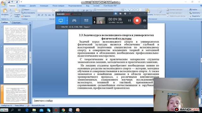This screenshot has height=113, width=202.
Task: Close the slides thumbnail pane
Action: (30, 22)
